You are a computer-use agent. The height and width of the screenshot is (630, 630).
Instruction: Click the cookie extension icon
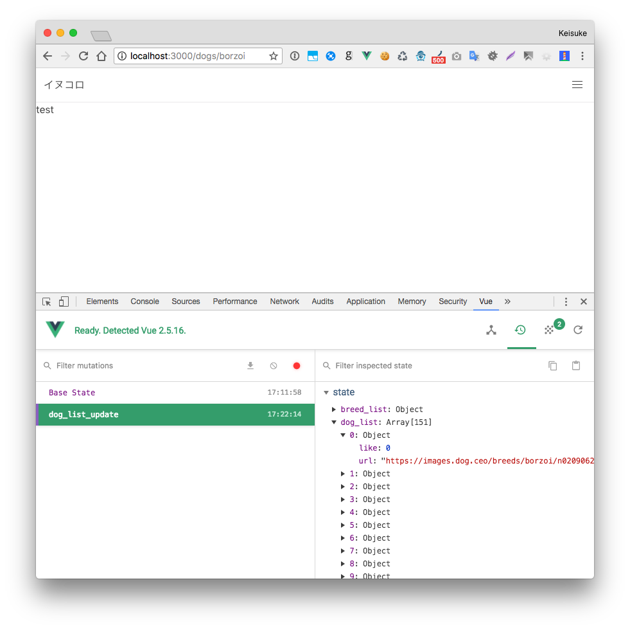385,56
